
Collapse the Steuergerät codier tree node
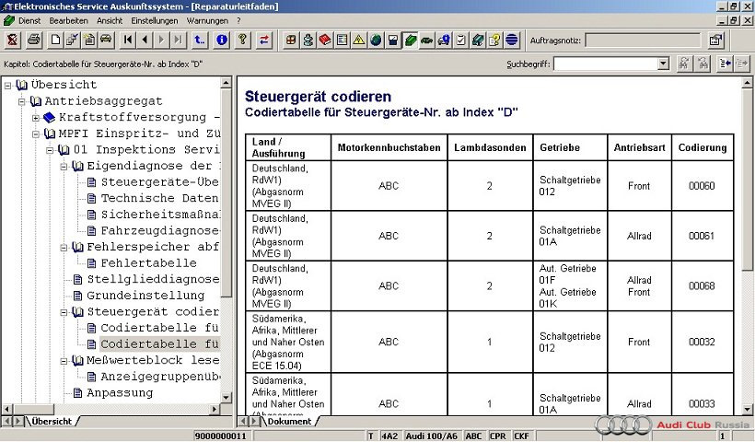click(64, 312)
